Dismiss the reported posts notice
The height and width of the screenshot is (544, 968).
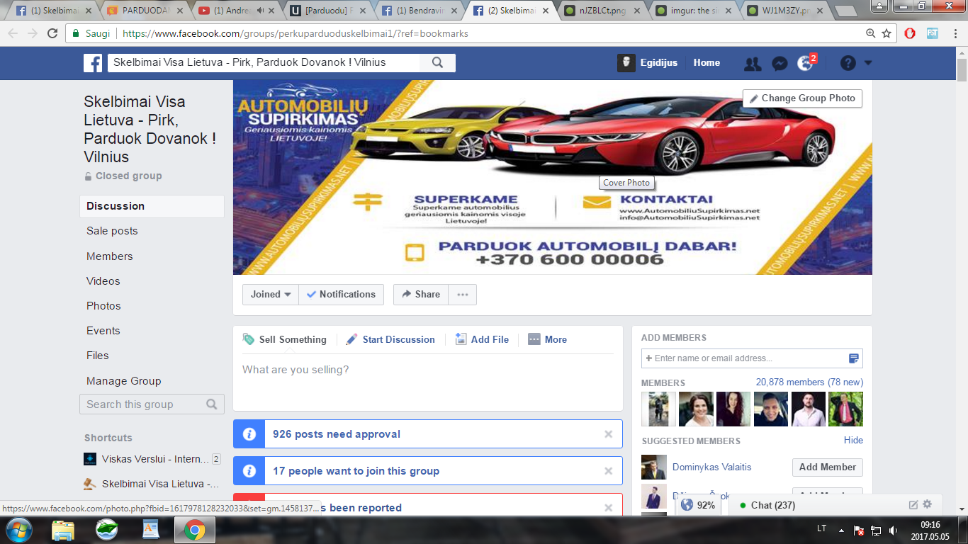[x=608, y=508]
